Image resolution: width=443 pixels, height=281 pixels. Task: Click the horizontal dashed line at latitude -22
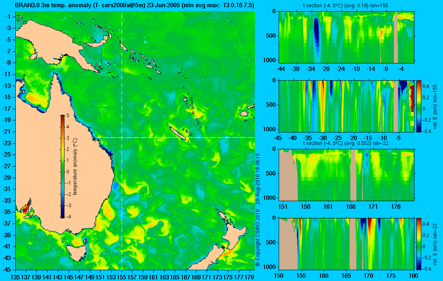coord(174,137)
